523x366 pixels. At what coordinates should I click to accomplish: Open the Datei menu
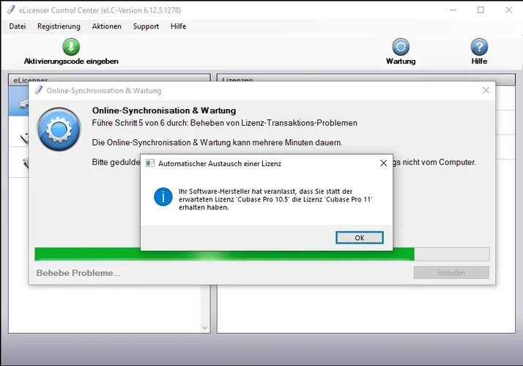(x=18, y=26)
